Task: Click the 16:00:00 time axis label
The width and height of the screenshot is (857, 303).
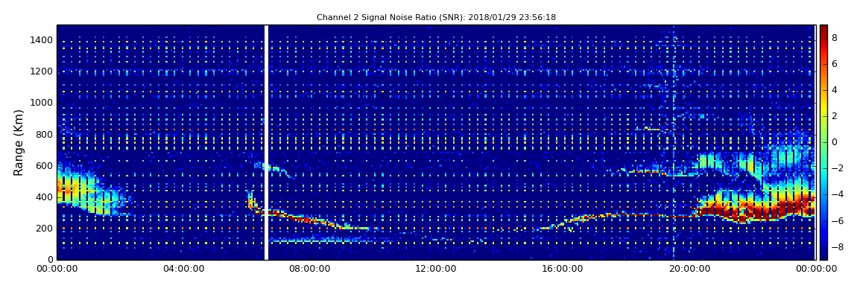Action: tap(562, 269)
